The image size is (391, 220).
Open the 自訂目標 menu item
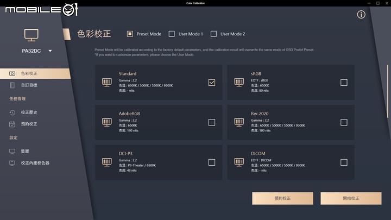29,85
